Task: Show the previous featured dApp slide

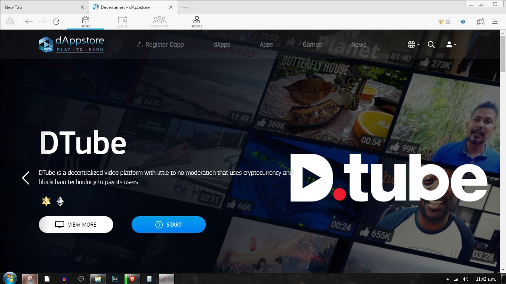Action: [25, 178]
